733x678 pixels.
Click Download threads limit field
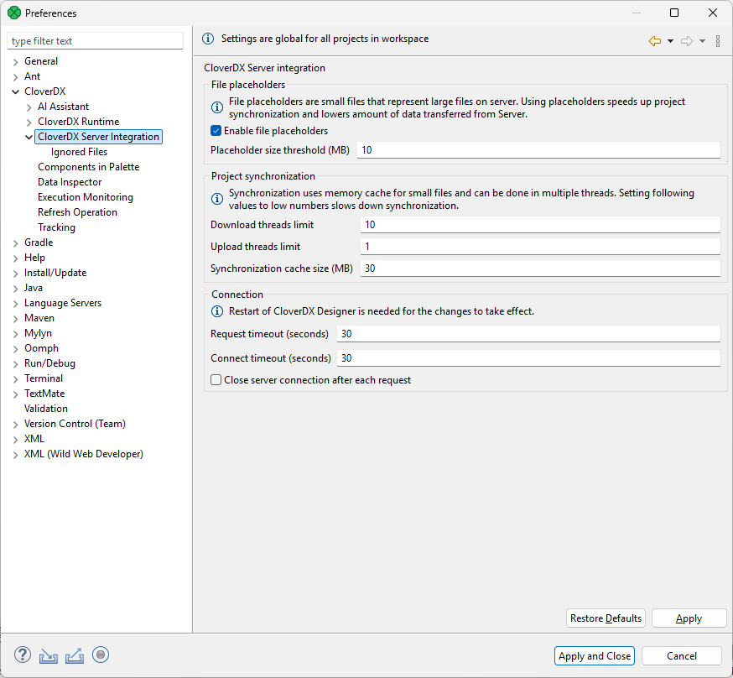540,224
